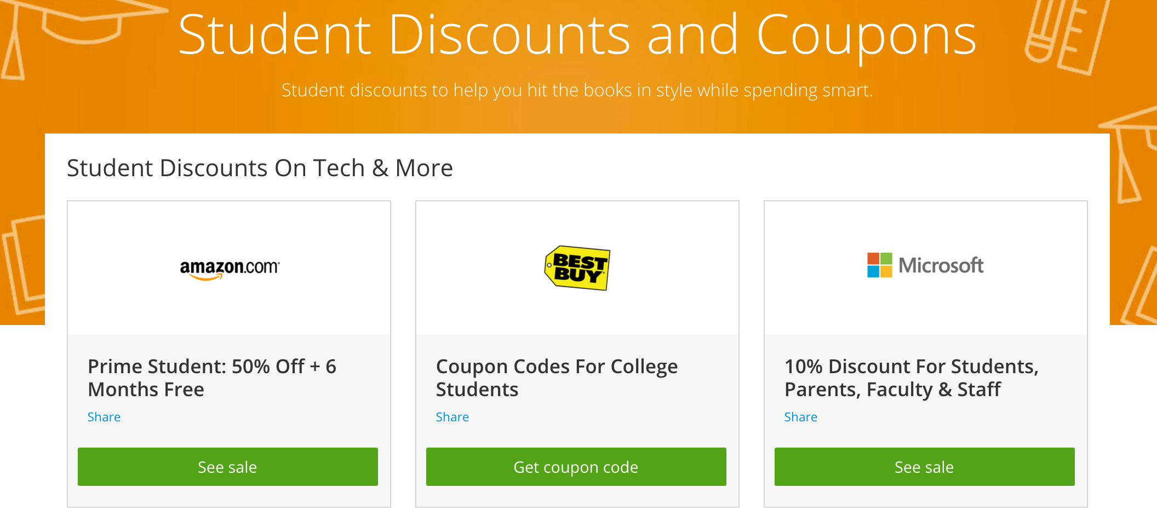Open the 10% Discount For Students offer title
The width and height of the screenshot is (1157, 522).
click(x=911, y=378)
